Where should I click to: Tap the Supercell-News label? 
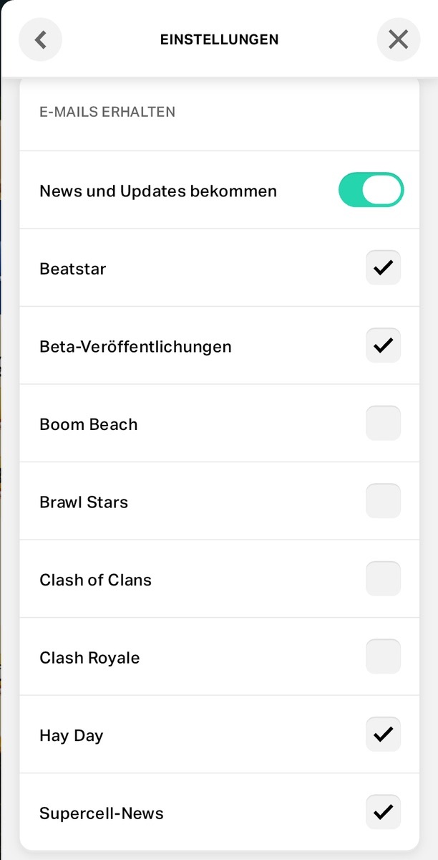(102, 813)
